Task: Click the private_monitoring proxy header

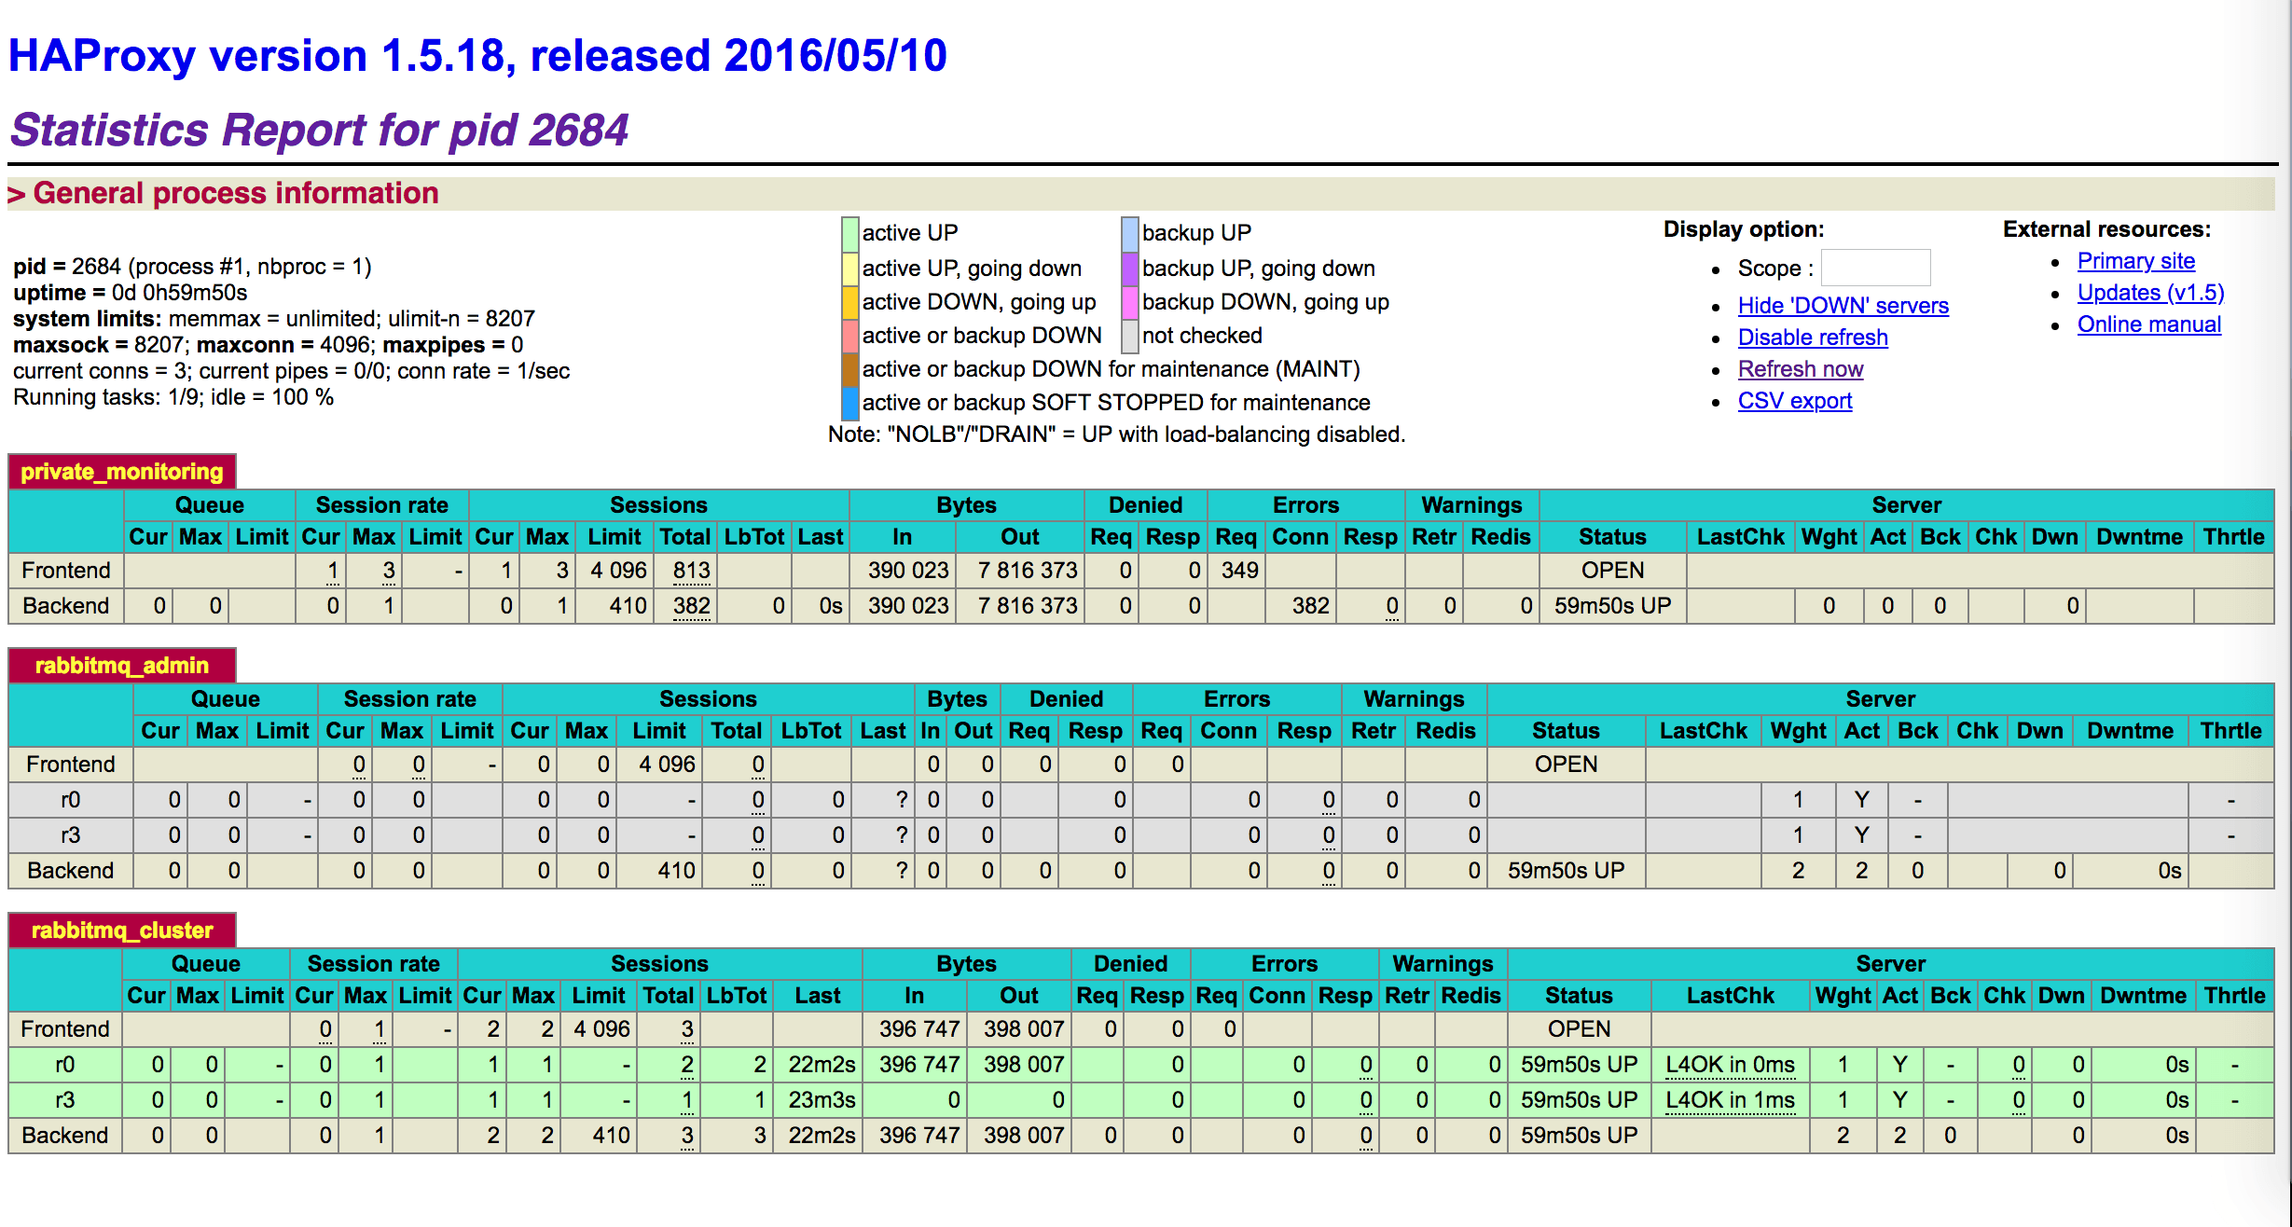Action: click(121, 472)
